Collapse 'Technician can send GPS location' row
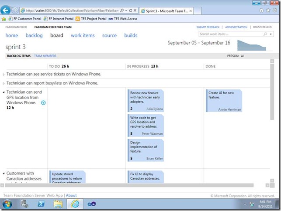Viewport: 281px width, 211px height. tap(4, 92)
